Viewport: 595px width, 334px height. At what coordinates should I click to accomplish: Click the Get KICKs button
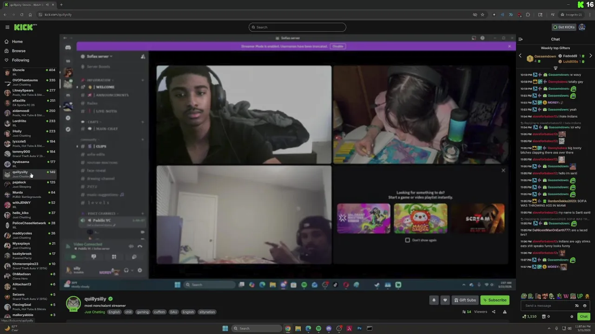[564, 27]
